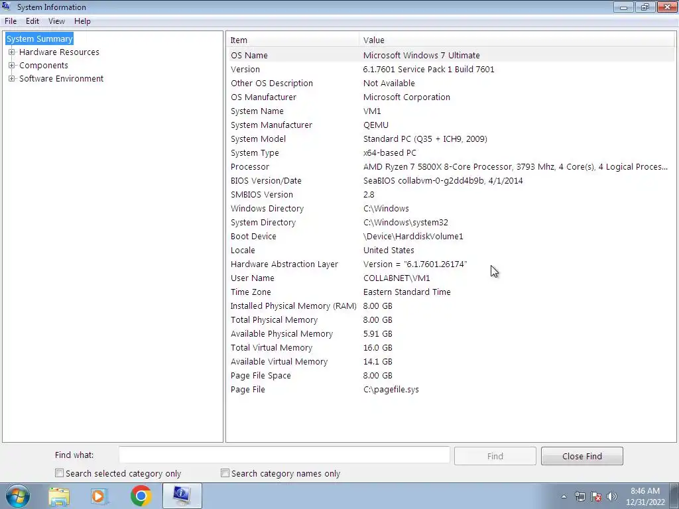Screen dimensions: 679x509
Task: Click the Eastern Standard Time value
Action: (407, 292)
